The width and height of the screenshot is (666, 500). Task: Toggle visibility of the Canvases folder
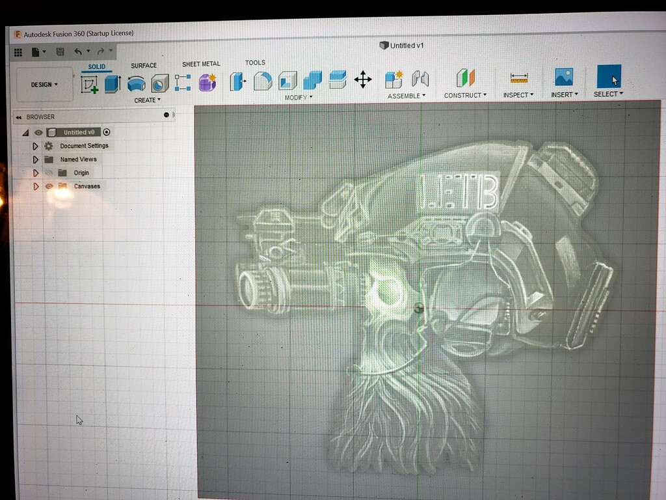[49, 186]
